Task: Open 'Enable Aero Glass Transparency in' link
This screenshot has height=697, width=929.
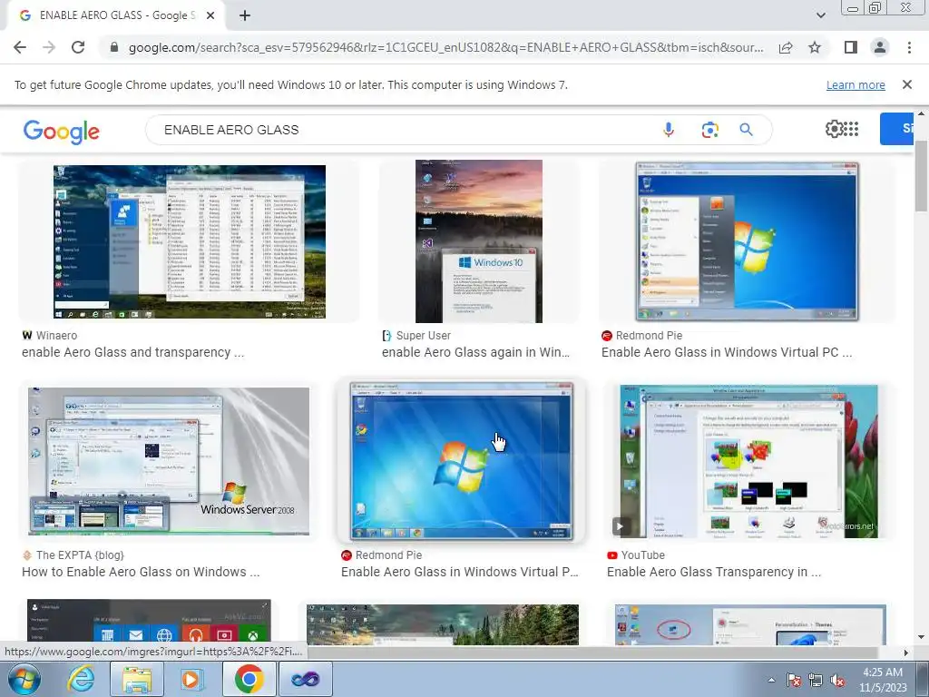Action: (713, 572)
